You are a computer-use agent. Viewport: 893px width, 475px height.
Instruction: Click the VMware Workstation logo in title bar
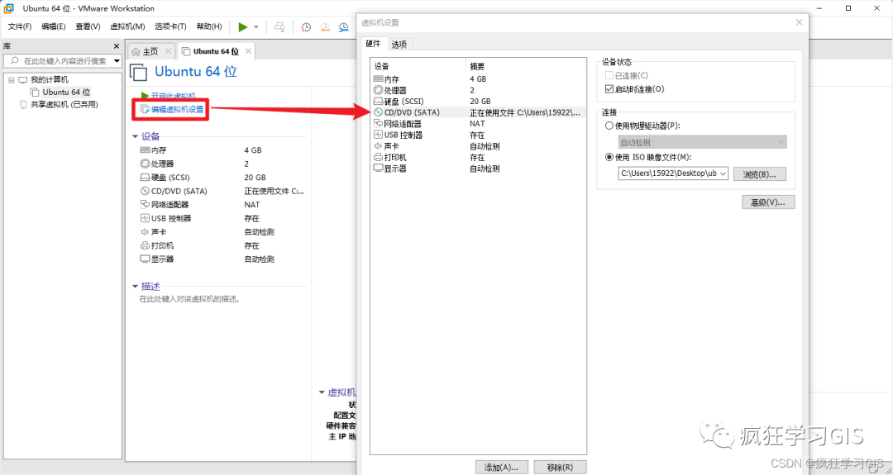click(9, 8)
